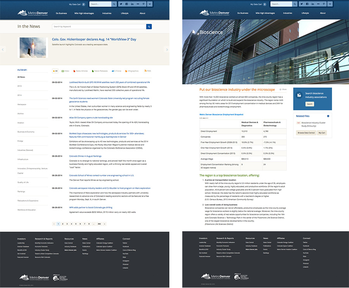The width and height of the screenshot is (349, 288).
Task: Click Twitter icon in left page header
Action: point(121,4)
